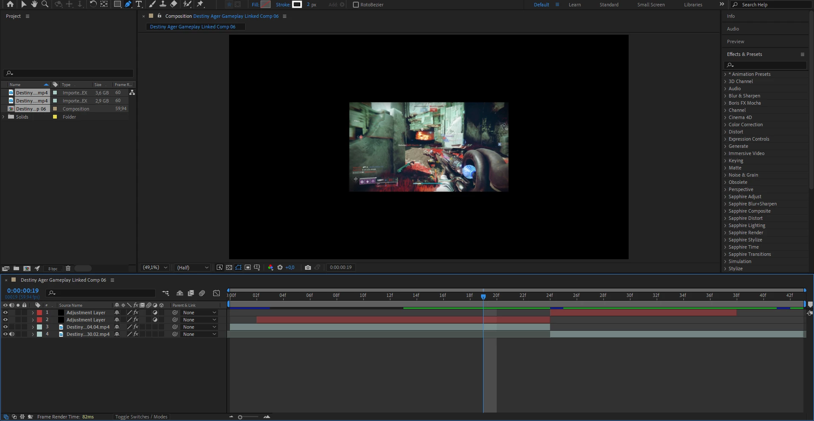
Task: Toggle mask and shape path visibility
Action: click(238, 268)
